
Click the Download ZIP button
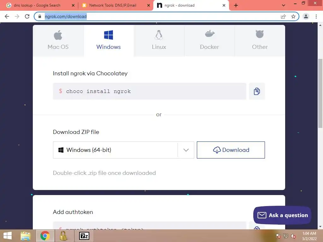[x=231, y=150]
